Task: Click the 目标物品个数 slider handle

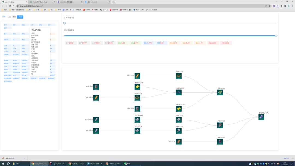Action: tap(64, 23)
